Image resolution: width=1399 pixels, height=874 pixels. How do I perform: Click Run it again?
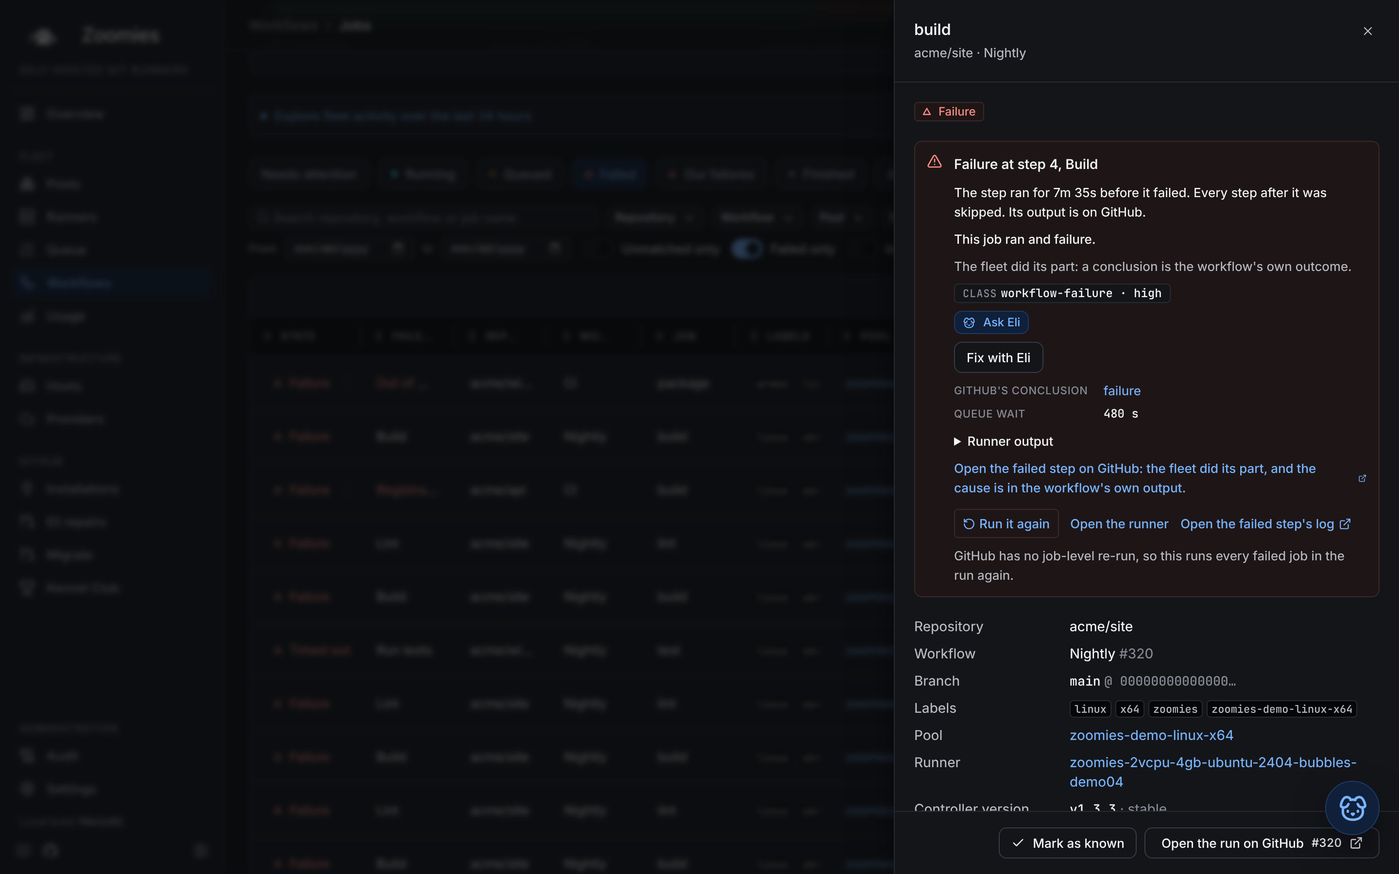click(x=1006, y=524)
